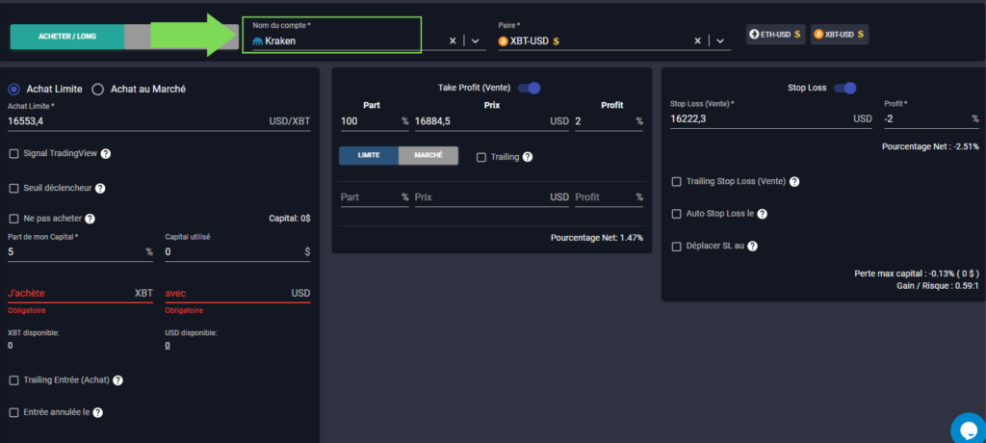Viewport: 986px width, 443px height.
Task: Check the Seuil déclencheur checkbox
Action: pos(13,188)
